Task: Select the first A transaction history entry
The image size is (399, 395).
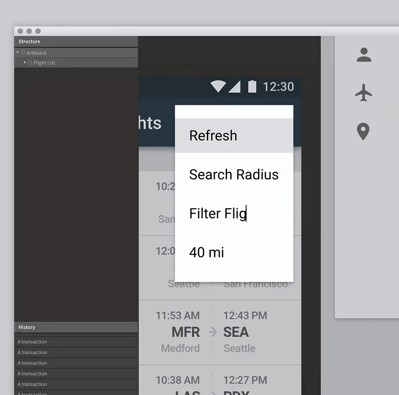Action: pyautogui.click(x=76, y=342)
